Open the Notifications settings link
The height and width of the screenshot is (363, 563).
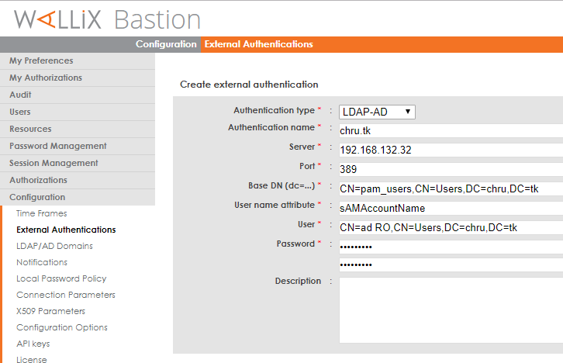coord(42,262)
